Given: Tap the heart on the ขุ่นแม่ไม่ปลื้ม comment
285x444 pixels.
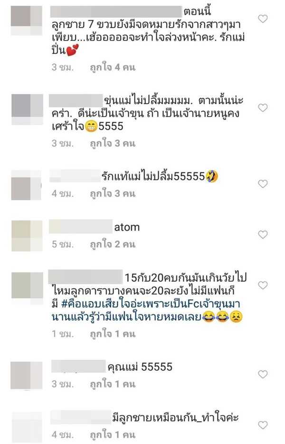Looking at the screenshot, I should (263, 108).
